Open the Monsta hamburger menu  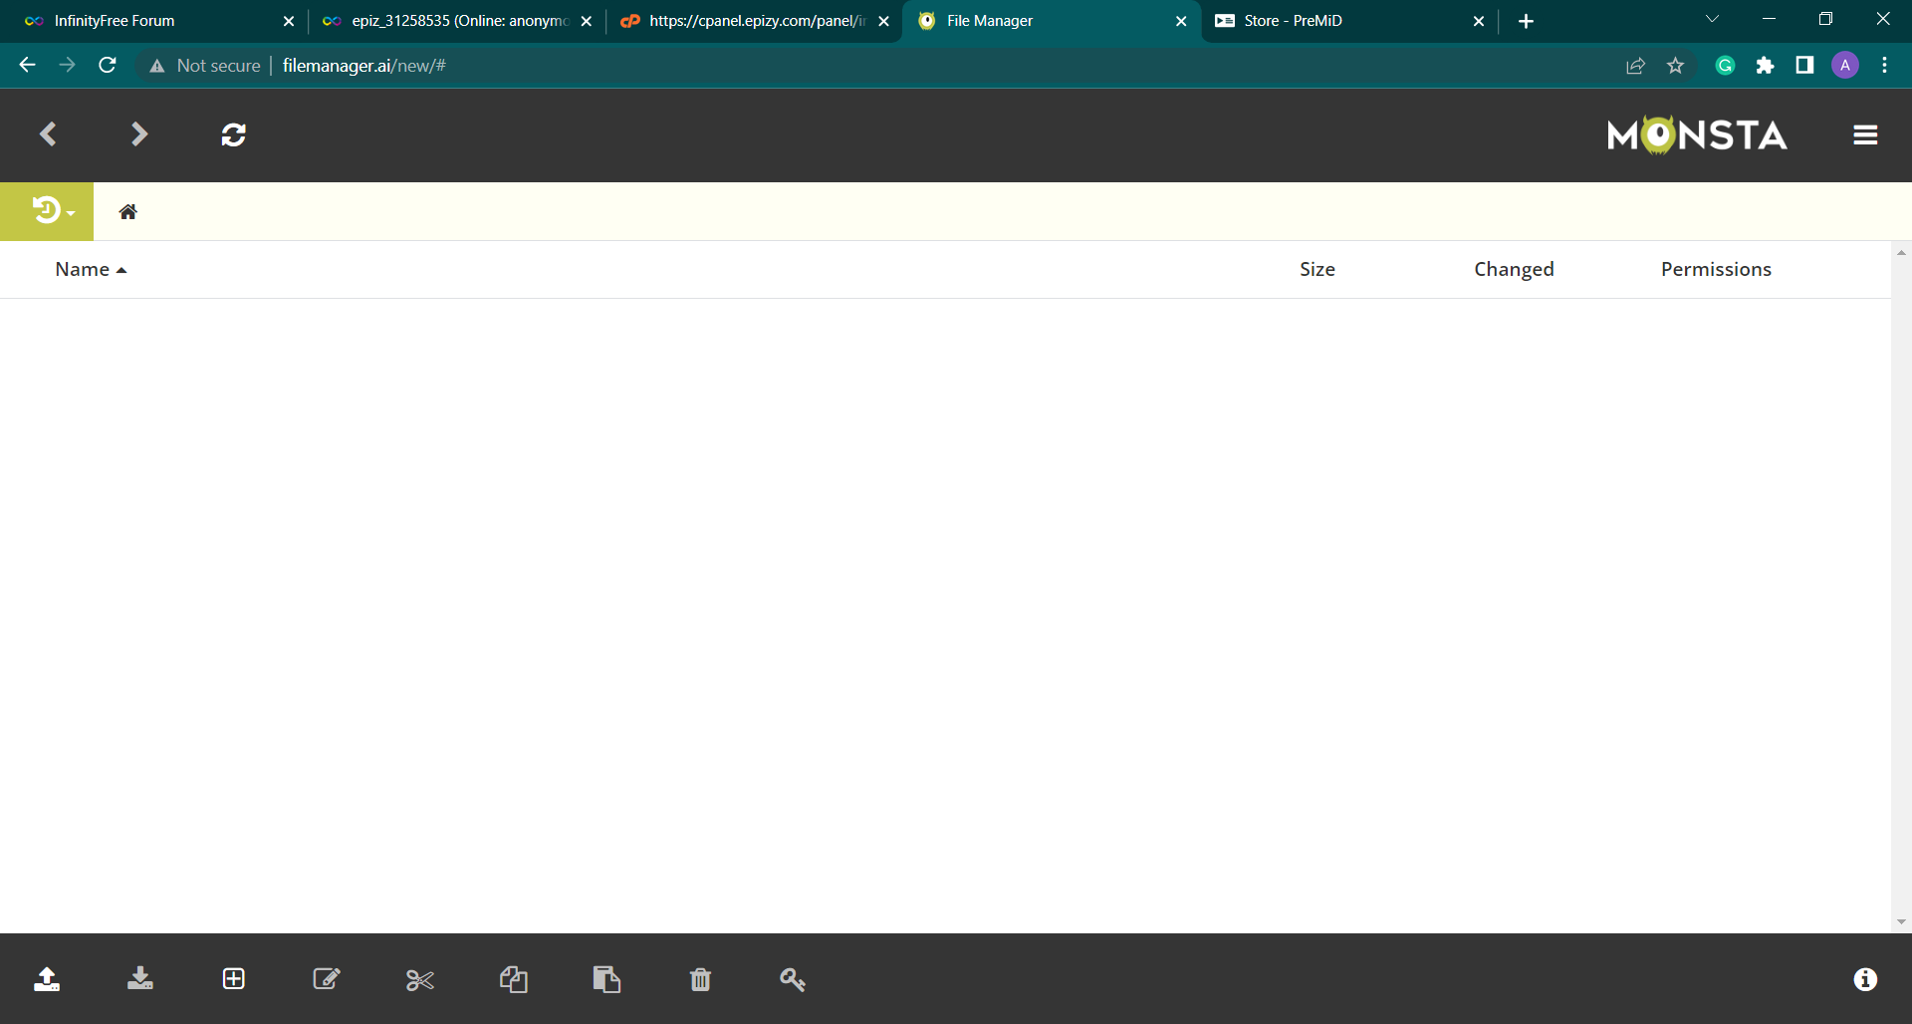point(1865,135)
